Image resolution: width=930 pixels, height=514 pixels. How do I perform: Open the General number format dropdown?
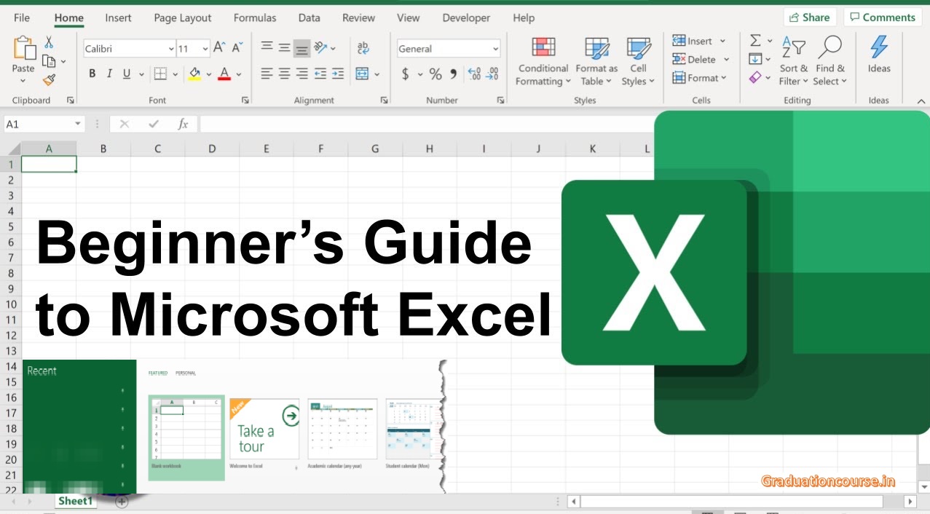[x=495, y=49]
